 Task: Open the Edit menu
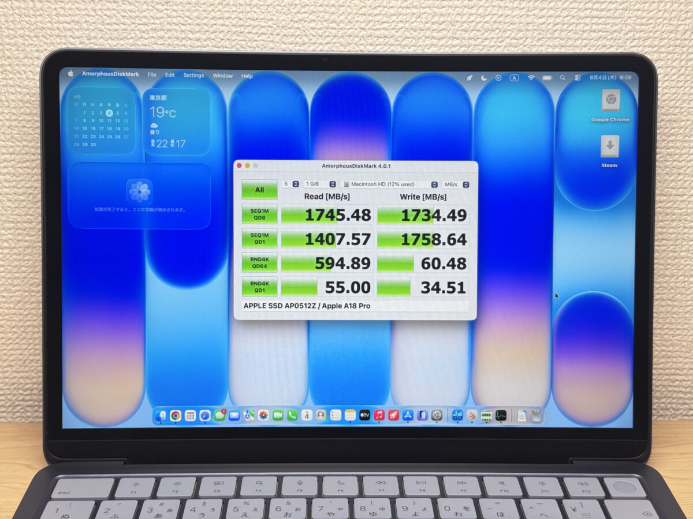tap(170, 75)
